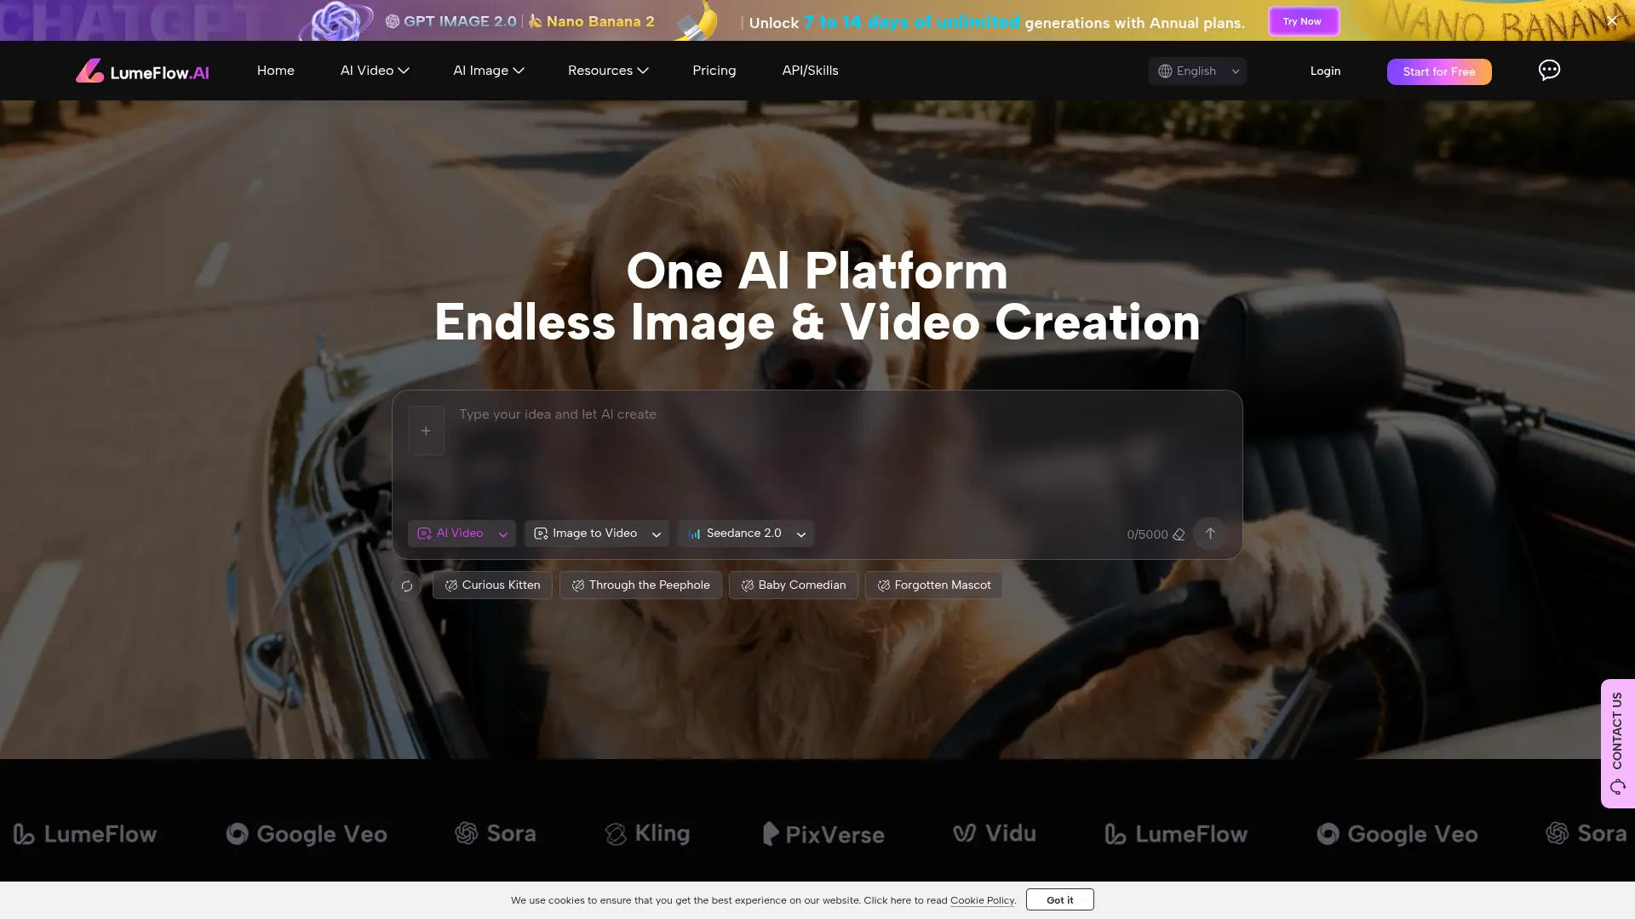Open the Image to Video dropdown
Screen dimensions: 1635x919
pyautogui.click(x=596, y=534)
